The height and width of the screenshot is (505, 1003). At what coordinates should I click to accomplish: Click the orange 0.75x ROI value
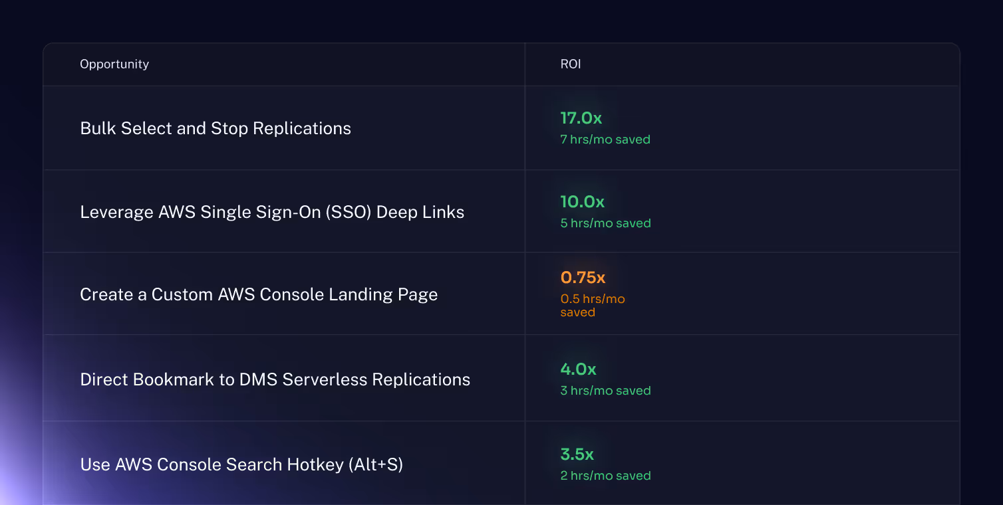tap(583, 278)
